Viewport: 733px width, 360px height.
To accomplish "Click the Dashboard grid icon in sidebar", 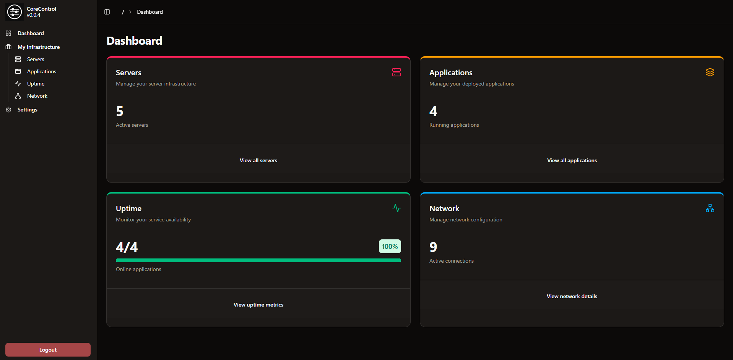I will [8, 33].
